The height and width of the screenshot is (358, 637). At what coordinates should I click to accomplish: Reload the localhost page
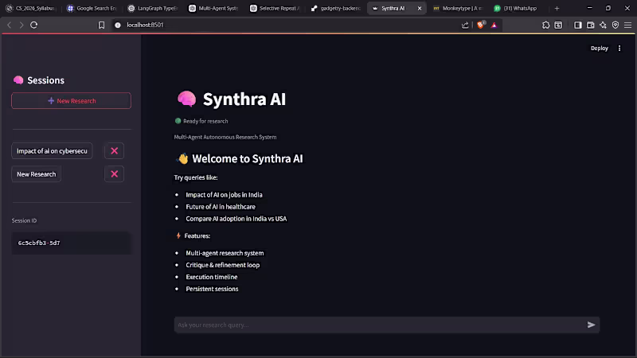click(33, 25)
